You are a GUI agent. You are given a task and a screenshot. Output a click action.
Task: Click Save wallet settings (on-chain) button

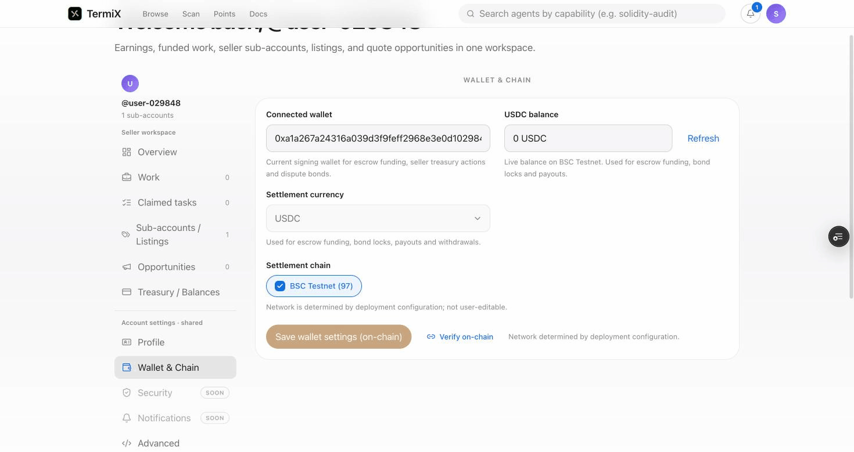click(339, 337)
